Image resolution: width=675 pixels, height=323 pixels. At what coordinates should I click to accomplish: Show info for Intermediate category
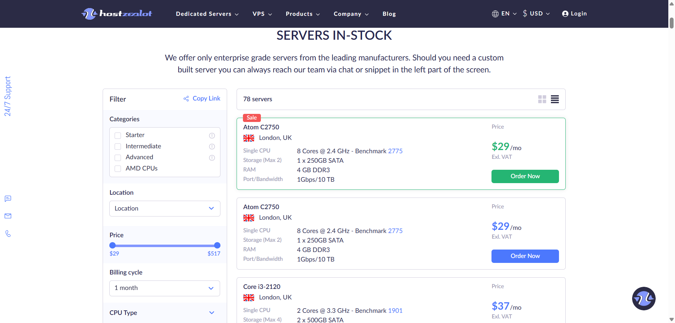coord(212,147)
